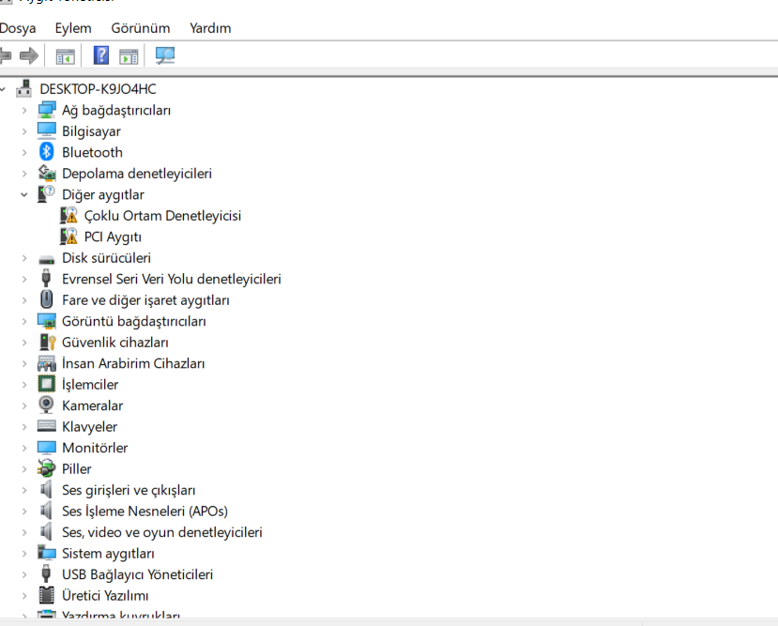Select the İnsan Arabirim Cihazları label
This screenshot has width=778, height=626.
[x=133, y=363]
